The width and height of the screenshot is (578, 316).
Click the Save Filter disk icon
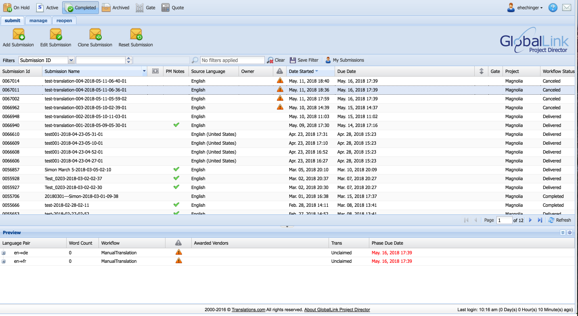click(293, 60)
